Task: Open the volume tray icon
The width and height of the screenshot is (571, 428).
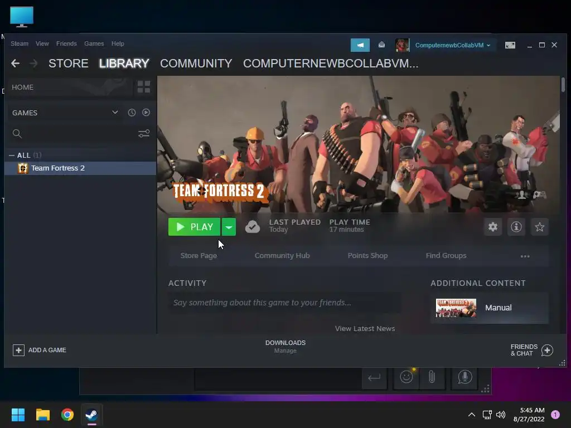Action: (501, 415)
